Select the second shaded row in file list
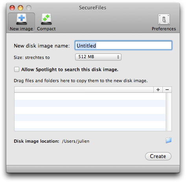The height and width of the screenshot is (182, 186). [x=90, y=118]
